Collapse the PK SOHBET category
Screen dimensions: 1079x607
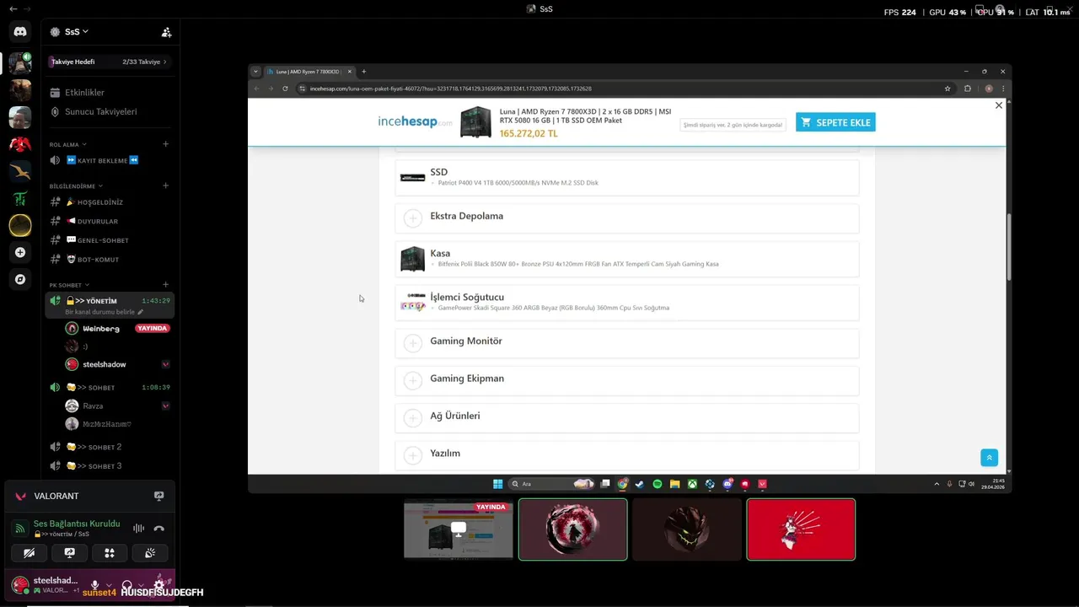[69, 285]
